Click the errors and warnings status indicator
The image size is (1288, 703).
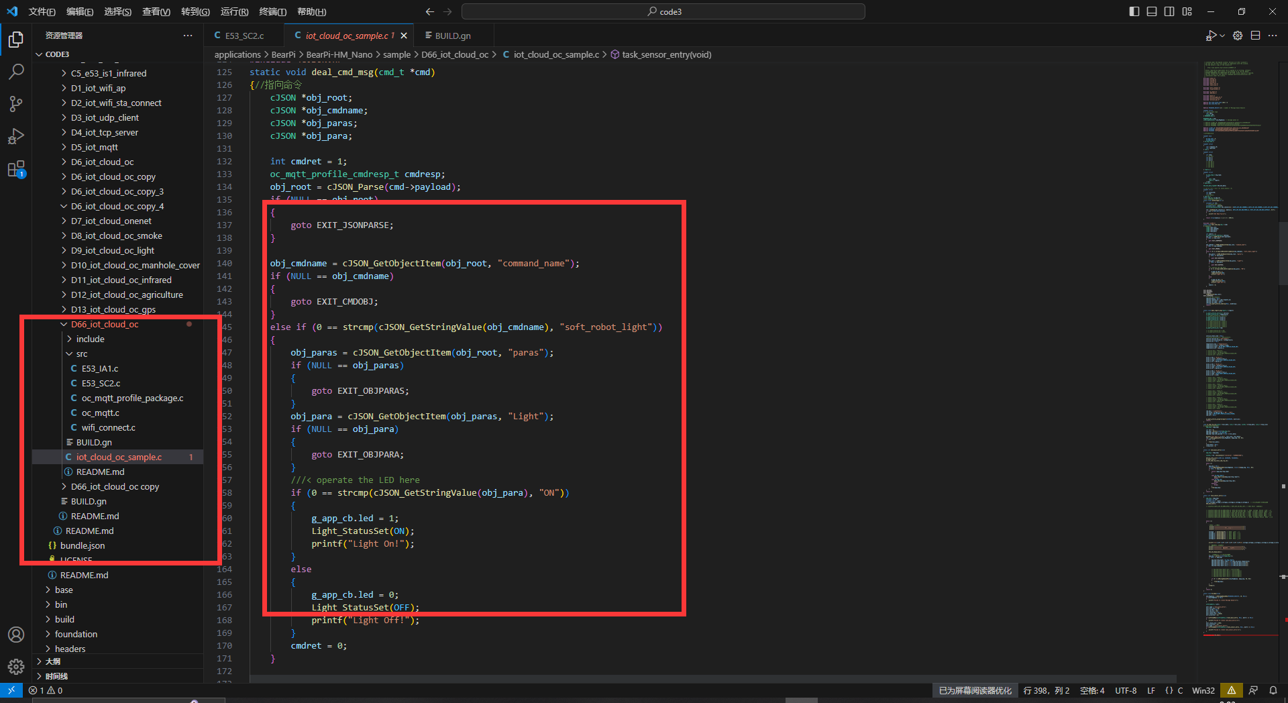click(46, 690)
